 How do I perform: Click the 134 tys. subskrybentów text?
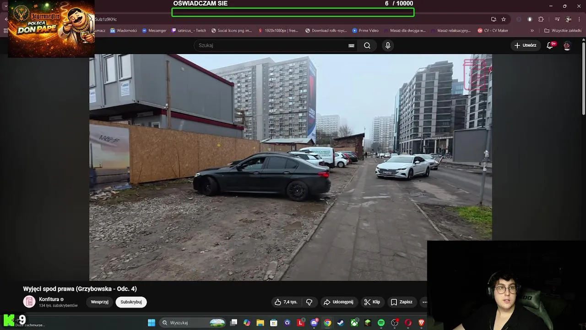pyautogui.click(x=58, y=306)
